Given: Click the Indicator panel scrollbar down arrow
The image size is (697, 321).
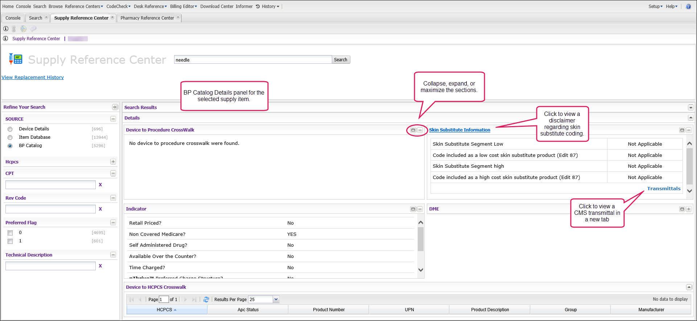Looking at the screenshot, I should pyautogui.click(x=421, y=270).
